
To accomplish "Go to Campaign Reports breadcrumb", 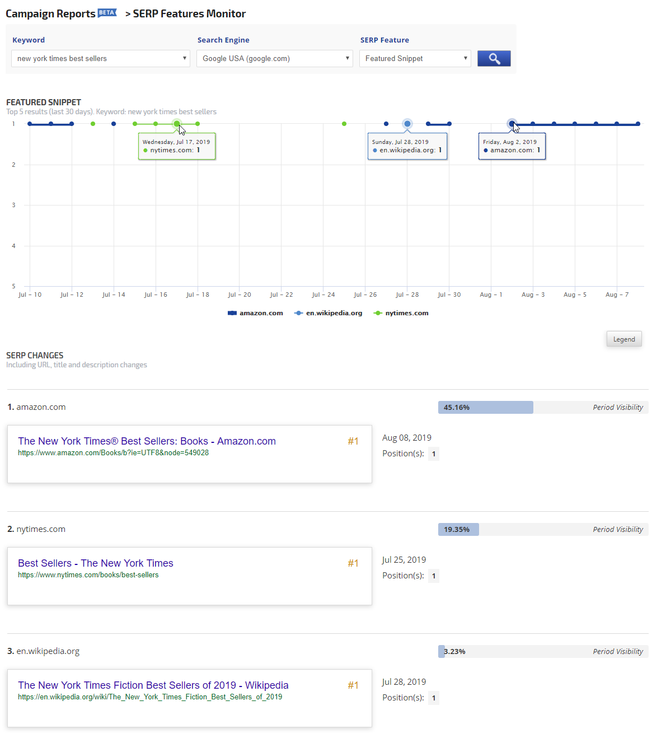I will [50, 13].
